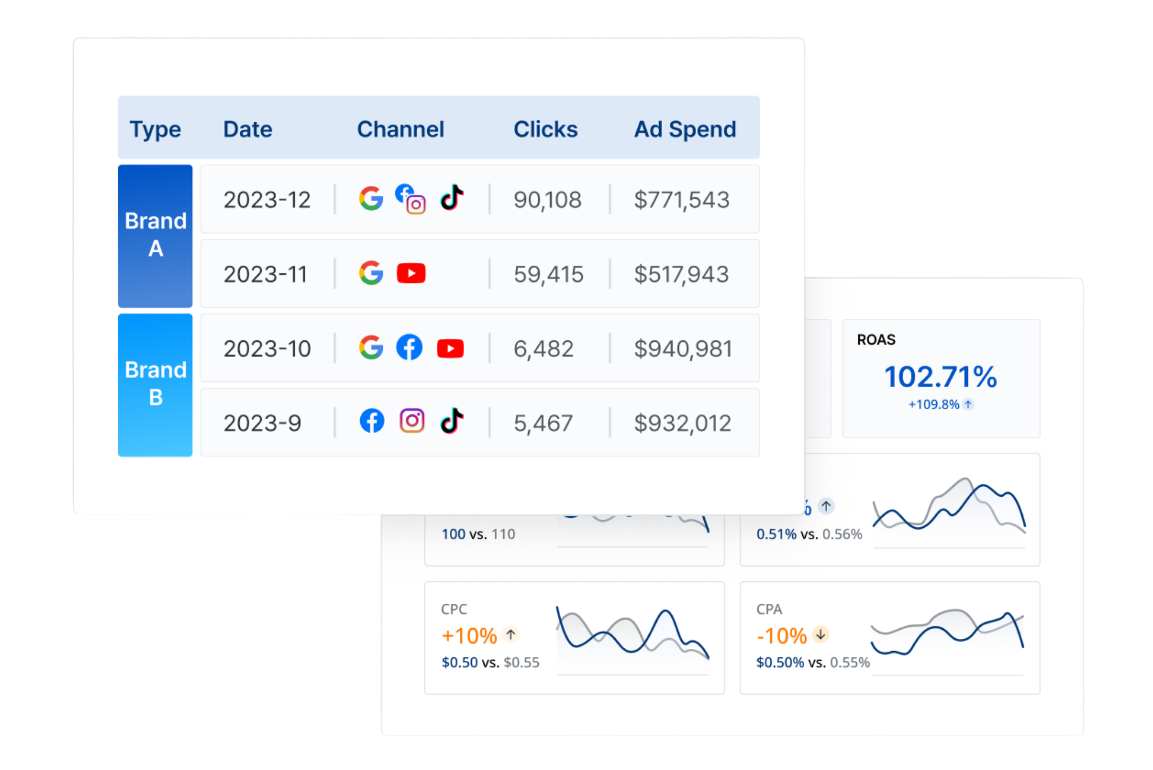Click the Date column header
Viewport: 1153px width, 770px height.
(x=248, y=130)
